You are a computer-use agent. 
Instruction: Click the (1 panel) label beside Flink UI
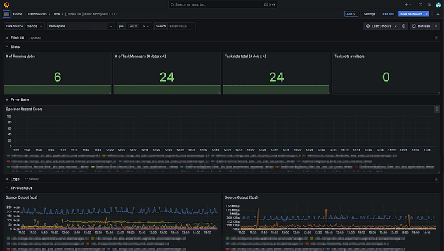[35, 38]
